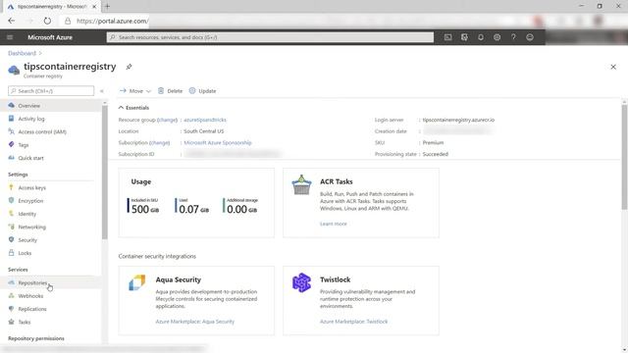The width and height of the screenshot is (628, 353).
Task: Collapse the left resource menu
Action: click(102, 91)
